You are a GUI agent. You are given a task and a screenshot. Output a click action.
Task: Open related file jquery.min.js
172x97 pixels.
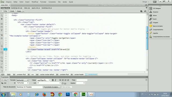[36, 8]
